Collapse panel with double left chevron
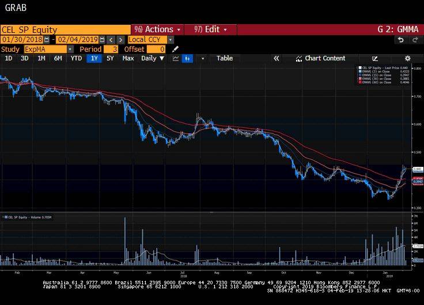The height and width of the screenshot is (305, 424). pos(277,58)
